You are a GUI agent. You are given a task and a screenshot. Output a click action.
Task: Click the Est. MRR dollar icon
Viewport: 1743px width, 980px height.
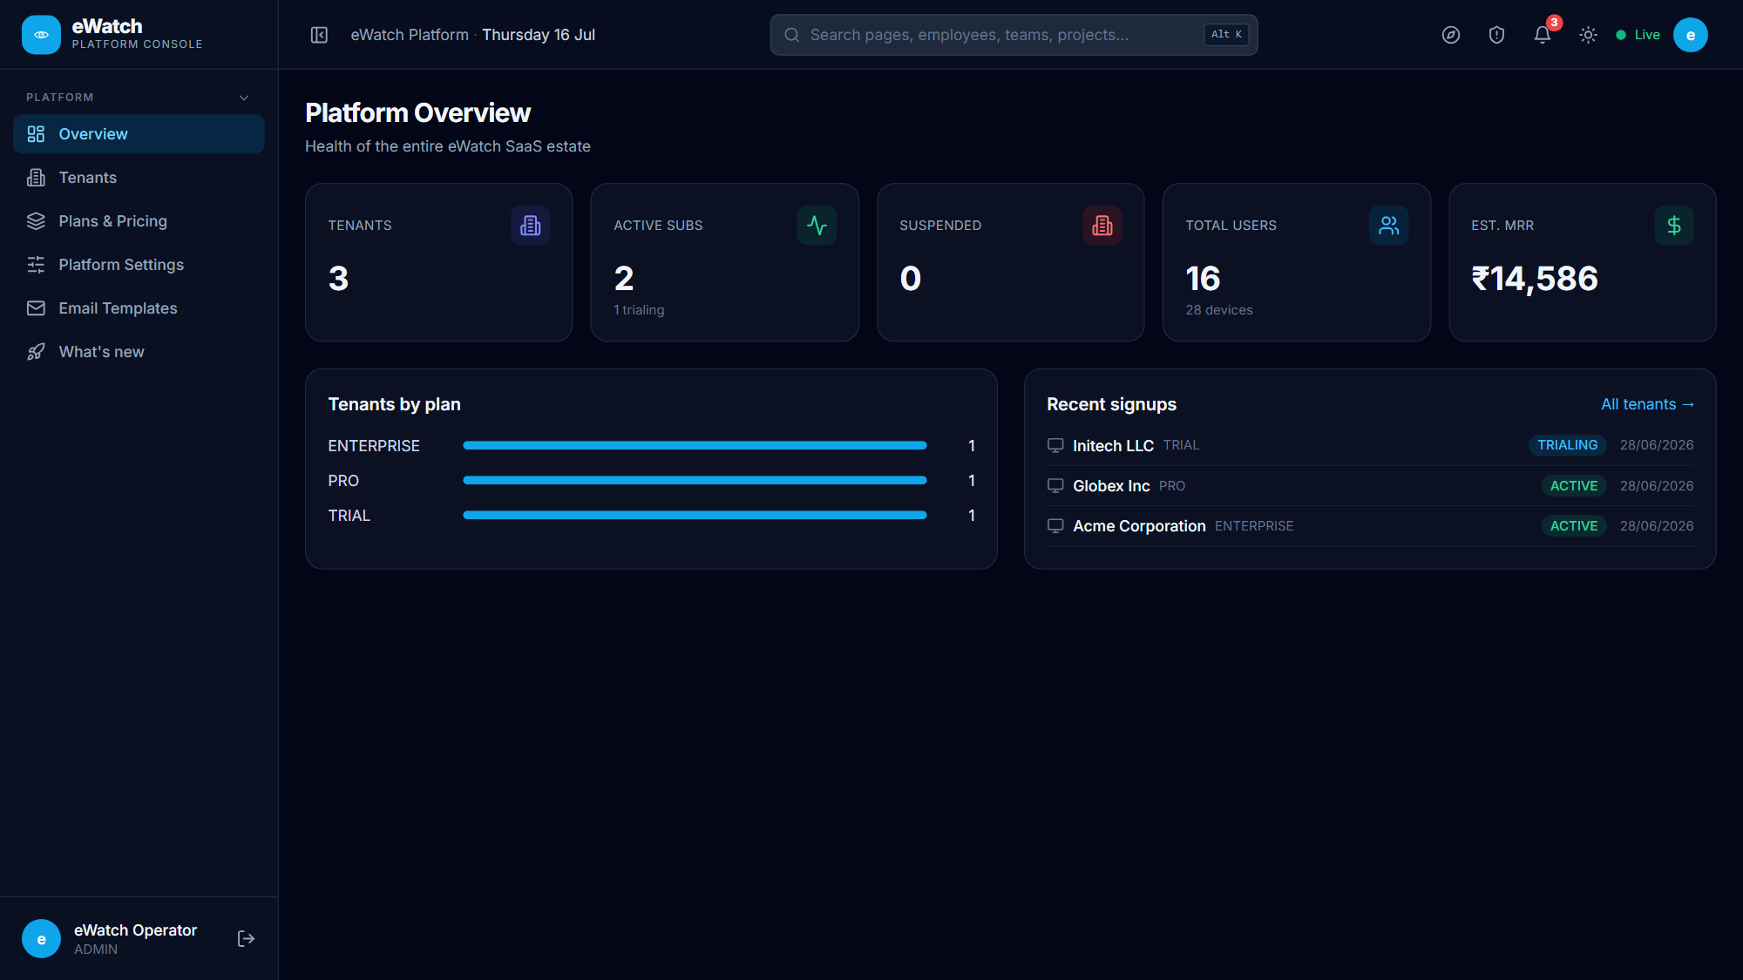pos(1674,226)
